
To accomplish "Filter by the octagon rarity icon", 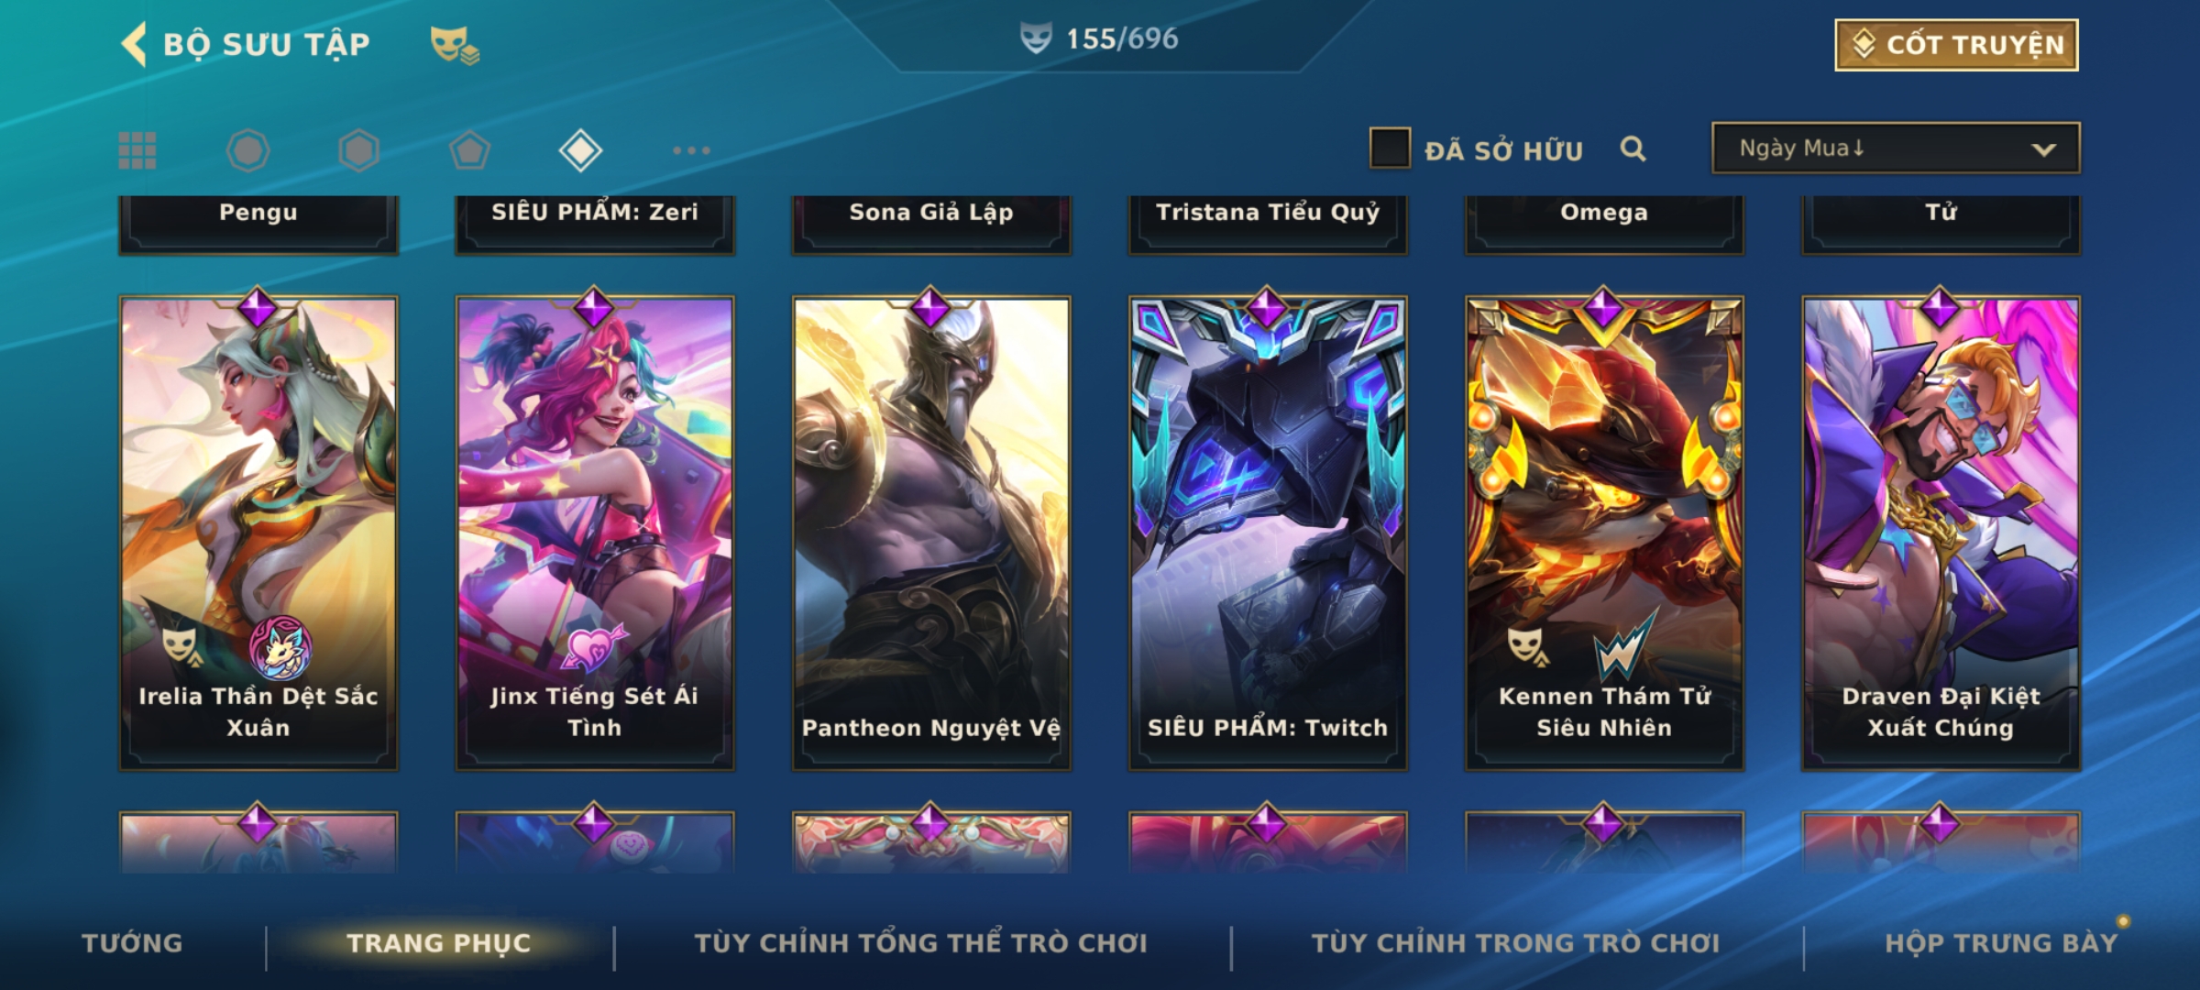I will click(x=248, y=150).
